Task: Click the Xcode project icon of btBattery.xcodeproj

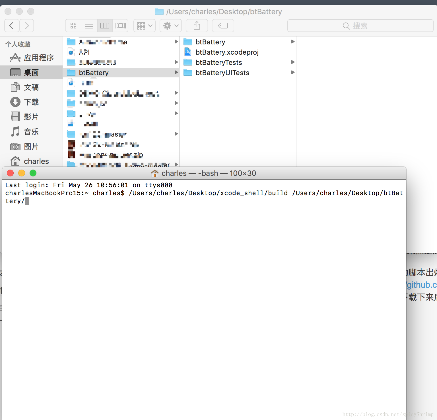Action: [x=188, y=52]
